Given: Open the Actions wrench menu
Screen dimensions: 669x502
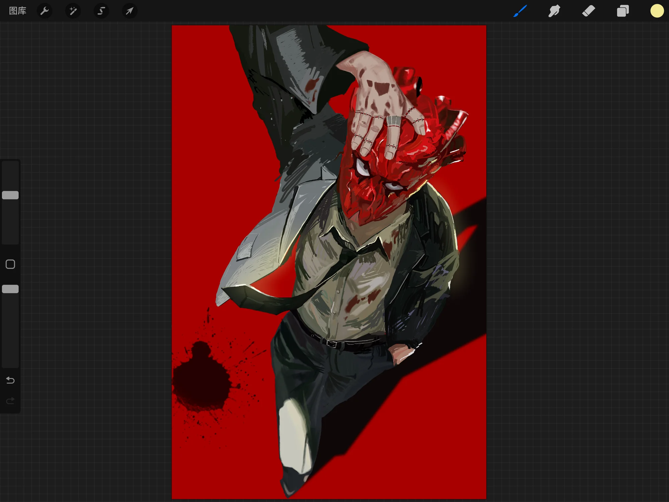Looking at the screenshot, I should 44,11.
